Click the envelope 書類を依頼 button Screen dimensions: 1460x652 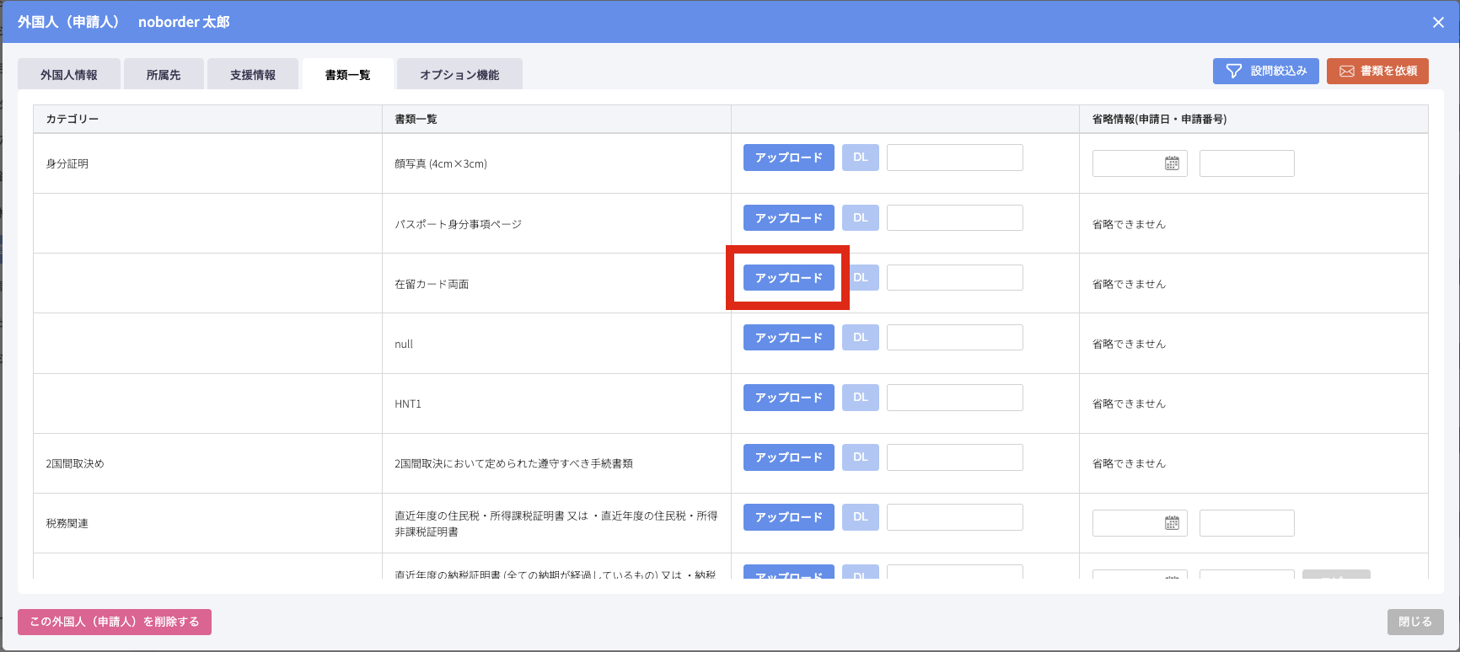tap(1377, 71)
